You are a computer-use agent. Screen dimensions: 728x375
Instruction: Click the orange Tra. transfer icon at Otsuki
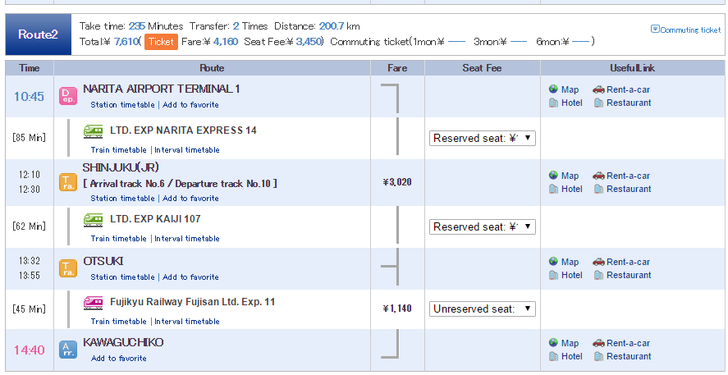pyautogui.click(x=68, y=268)
